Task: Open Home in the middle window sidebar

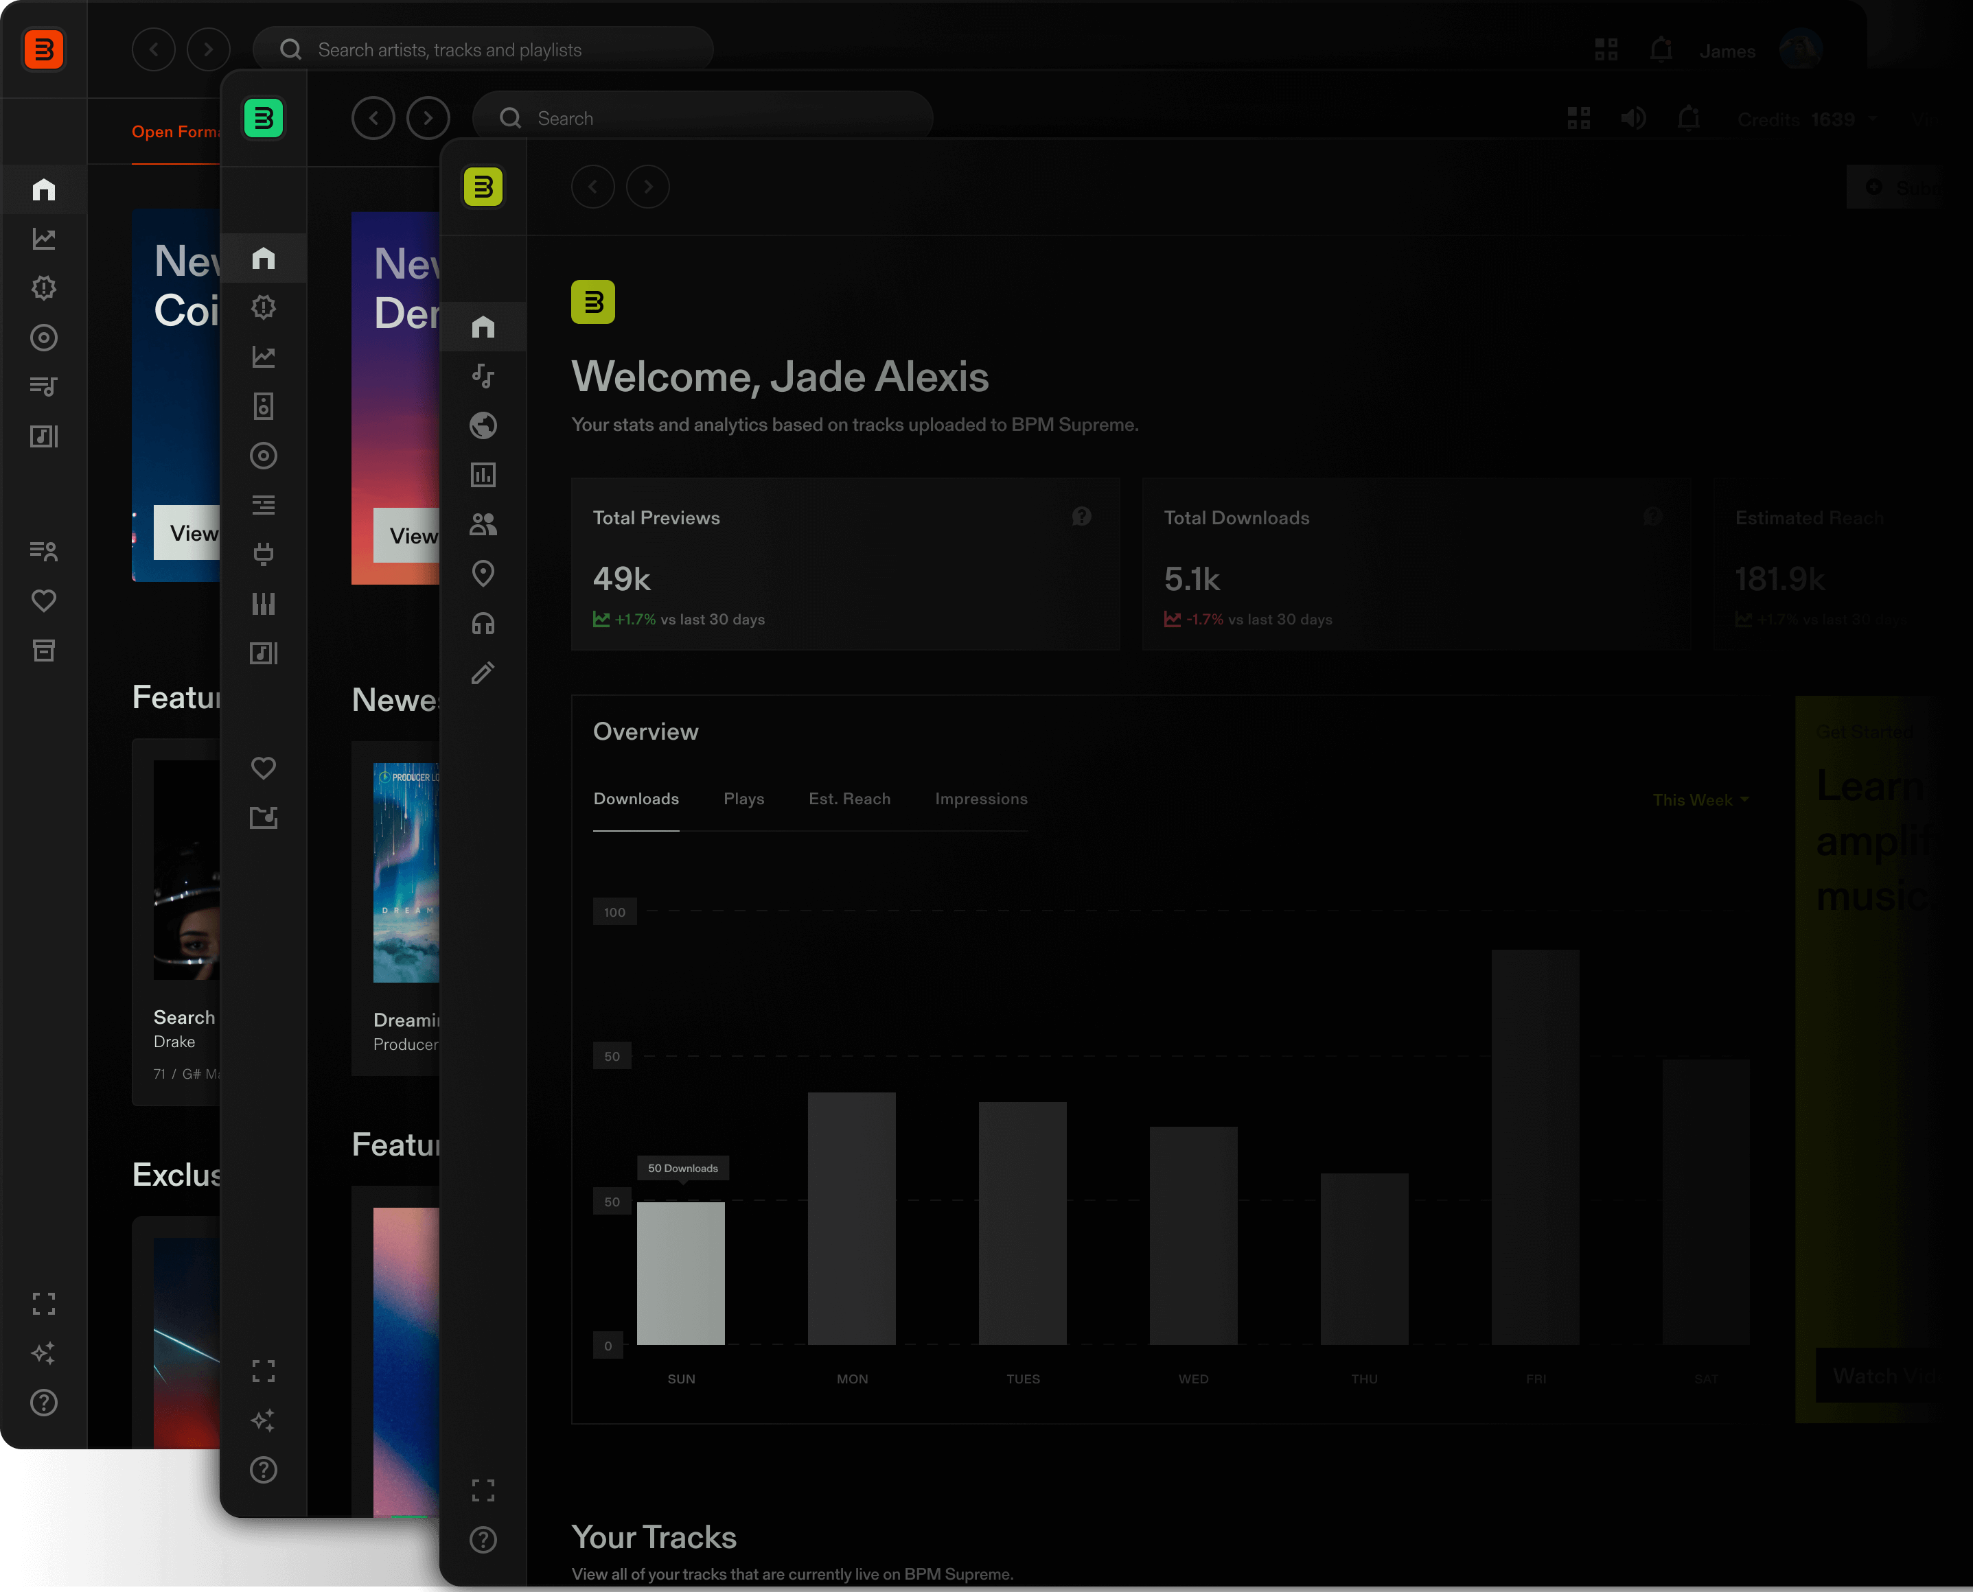Action: pos(263,259)
